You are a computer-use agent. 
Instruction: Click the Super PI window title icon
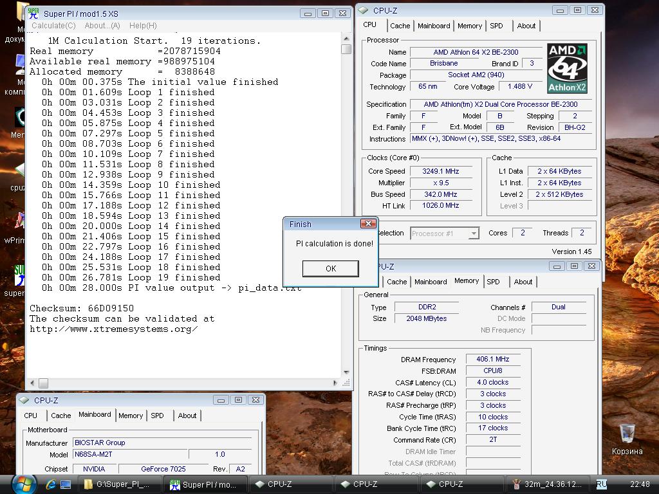33,14
